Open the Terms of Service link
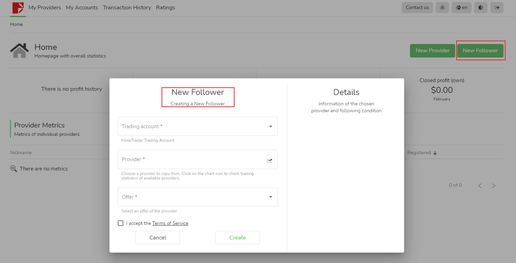 click(170, 223)
